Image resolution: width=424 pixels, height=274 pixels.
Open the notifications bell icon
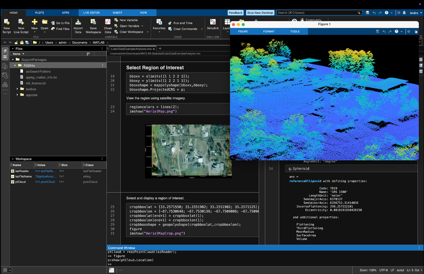tap(404, 13)
